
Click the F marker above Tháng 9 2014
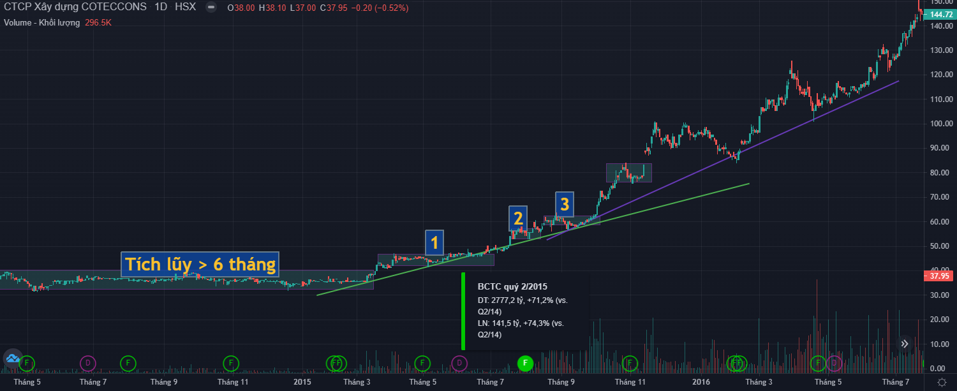pos(128,363)
